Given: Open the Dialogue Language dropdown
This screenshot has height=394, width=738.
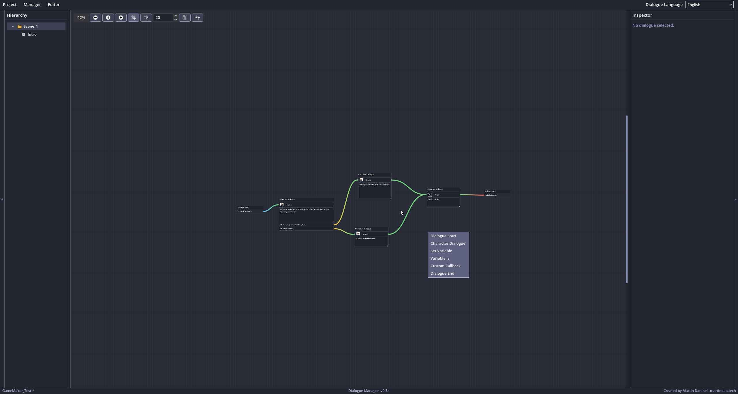Looking at the screenshot, I should click(x=709, y=5).
